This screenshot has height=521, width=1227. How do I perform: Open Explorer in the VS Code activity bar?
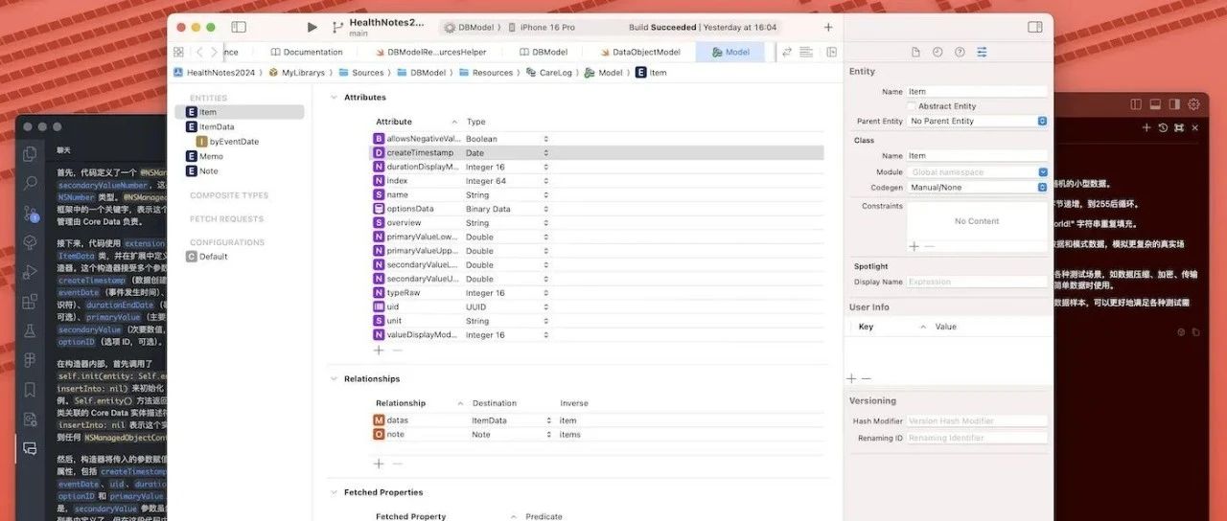30,153
